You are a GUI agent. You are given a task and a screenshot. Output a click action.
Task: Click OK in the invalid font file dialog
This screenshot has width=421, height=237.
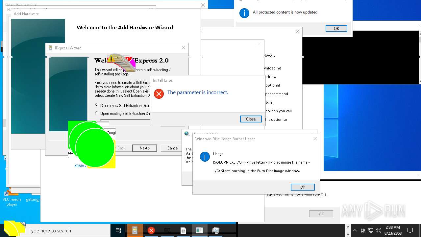pos(321,214)
